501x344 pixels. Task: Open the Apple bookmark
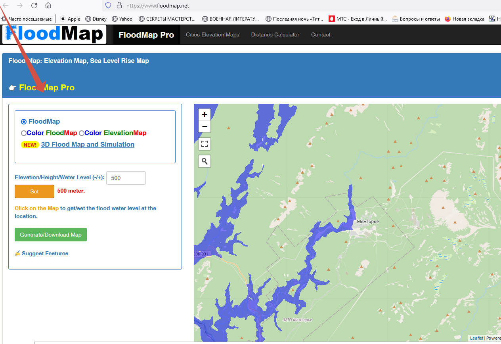(x=70, y=19)
